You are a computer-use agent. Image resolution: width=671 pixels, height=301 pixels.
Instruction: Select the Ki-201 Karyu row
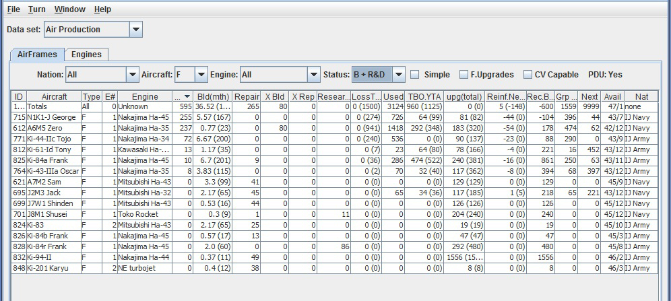(335, 268)
